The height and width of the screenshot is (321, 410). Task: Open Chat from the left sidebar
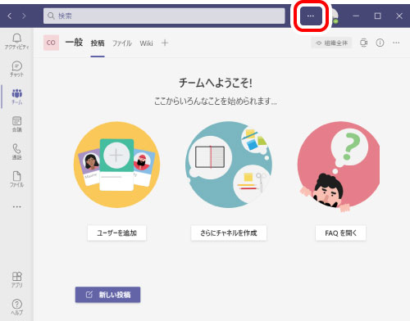tap(16, 69)
